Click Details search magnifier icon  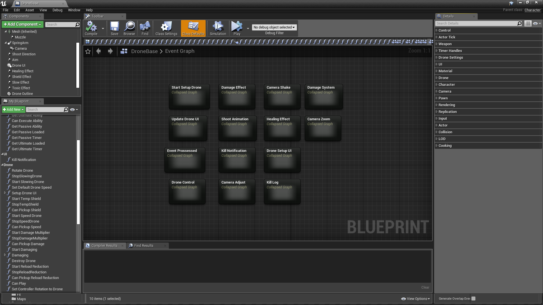[519, 23]
